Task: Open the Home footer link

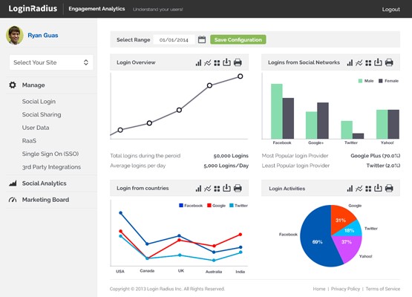Action: [319, 289]
